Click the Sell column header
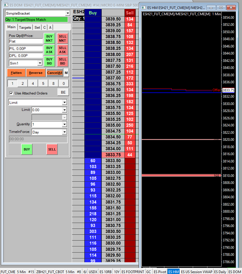 pyautogui.click(x=130, y=13)
